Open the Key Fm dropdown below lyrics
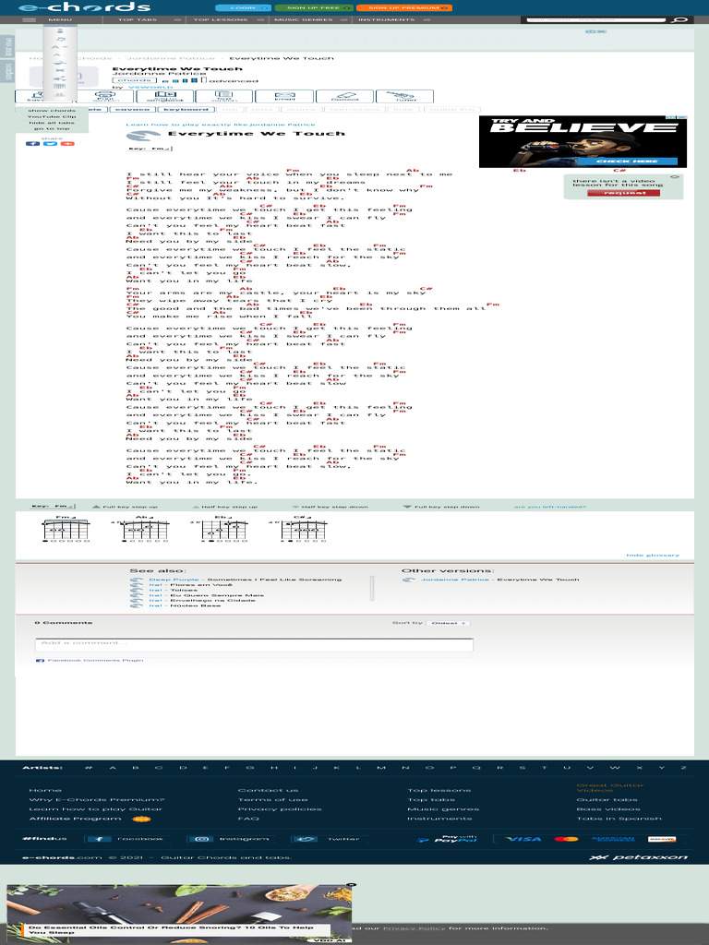709x945 pixels. 53,507
